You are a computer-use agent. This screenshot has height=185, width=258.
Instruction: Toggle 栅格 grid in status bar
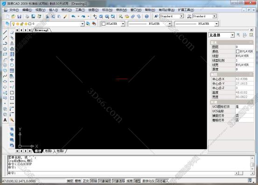point(78,181)
